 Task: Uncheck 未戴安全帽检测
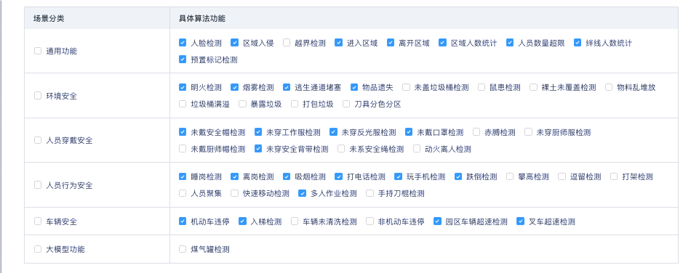[183, 132]
